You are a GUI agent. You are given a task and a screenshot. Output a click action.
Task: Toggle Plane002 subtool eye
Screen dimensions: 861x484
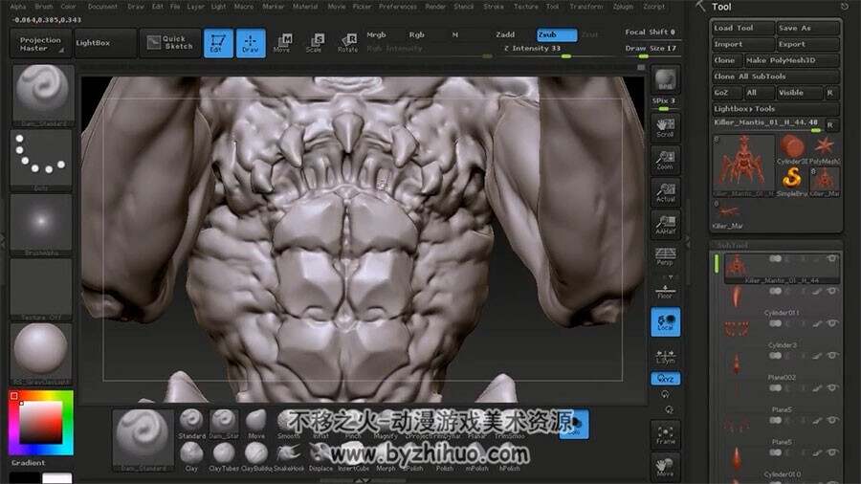coord(832,356)
